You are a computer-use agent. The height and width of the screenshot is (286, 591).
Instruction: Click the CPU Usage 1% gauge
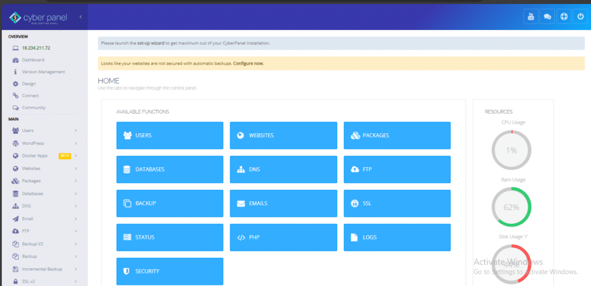coord(511,150)
